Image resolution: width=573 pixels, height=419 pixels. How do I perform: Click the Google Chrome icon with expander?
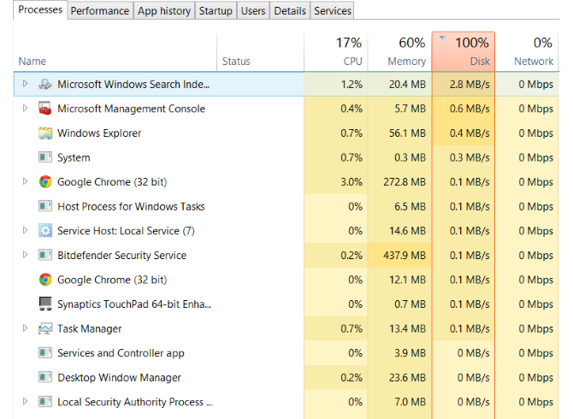pyautogui.click(x=45, y=181)
